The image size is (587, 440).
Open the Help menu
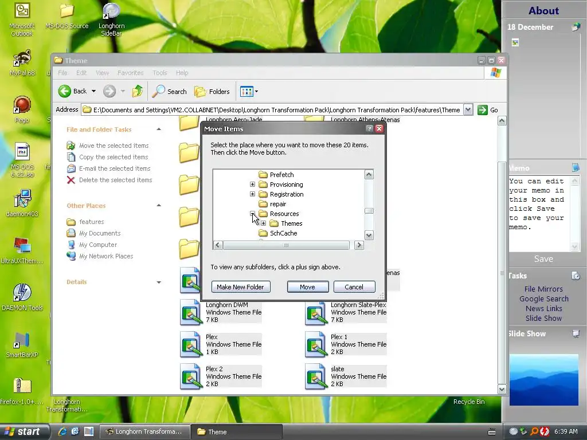coord(182,73)
